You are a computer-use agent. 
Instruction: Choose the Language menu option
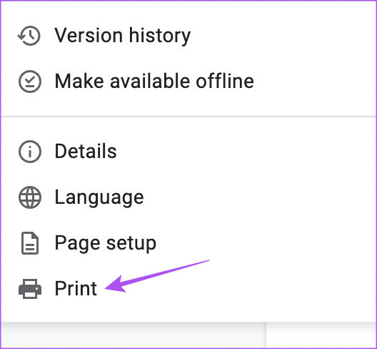99,197
